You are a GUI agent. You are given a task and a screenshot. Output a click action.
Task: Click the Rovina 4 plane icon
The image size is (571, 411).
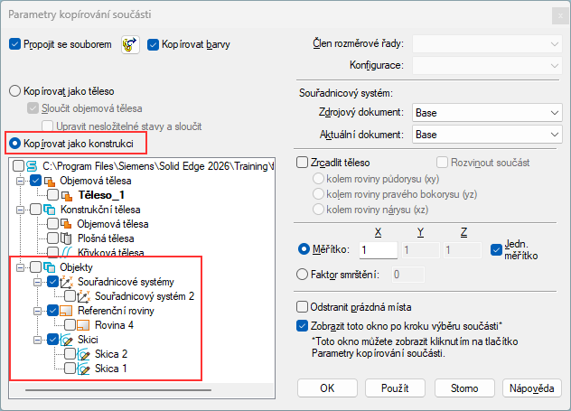(84, 325)
